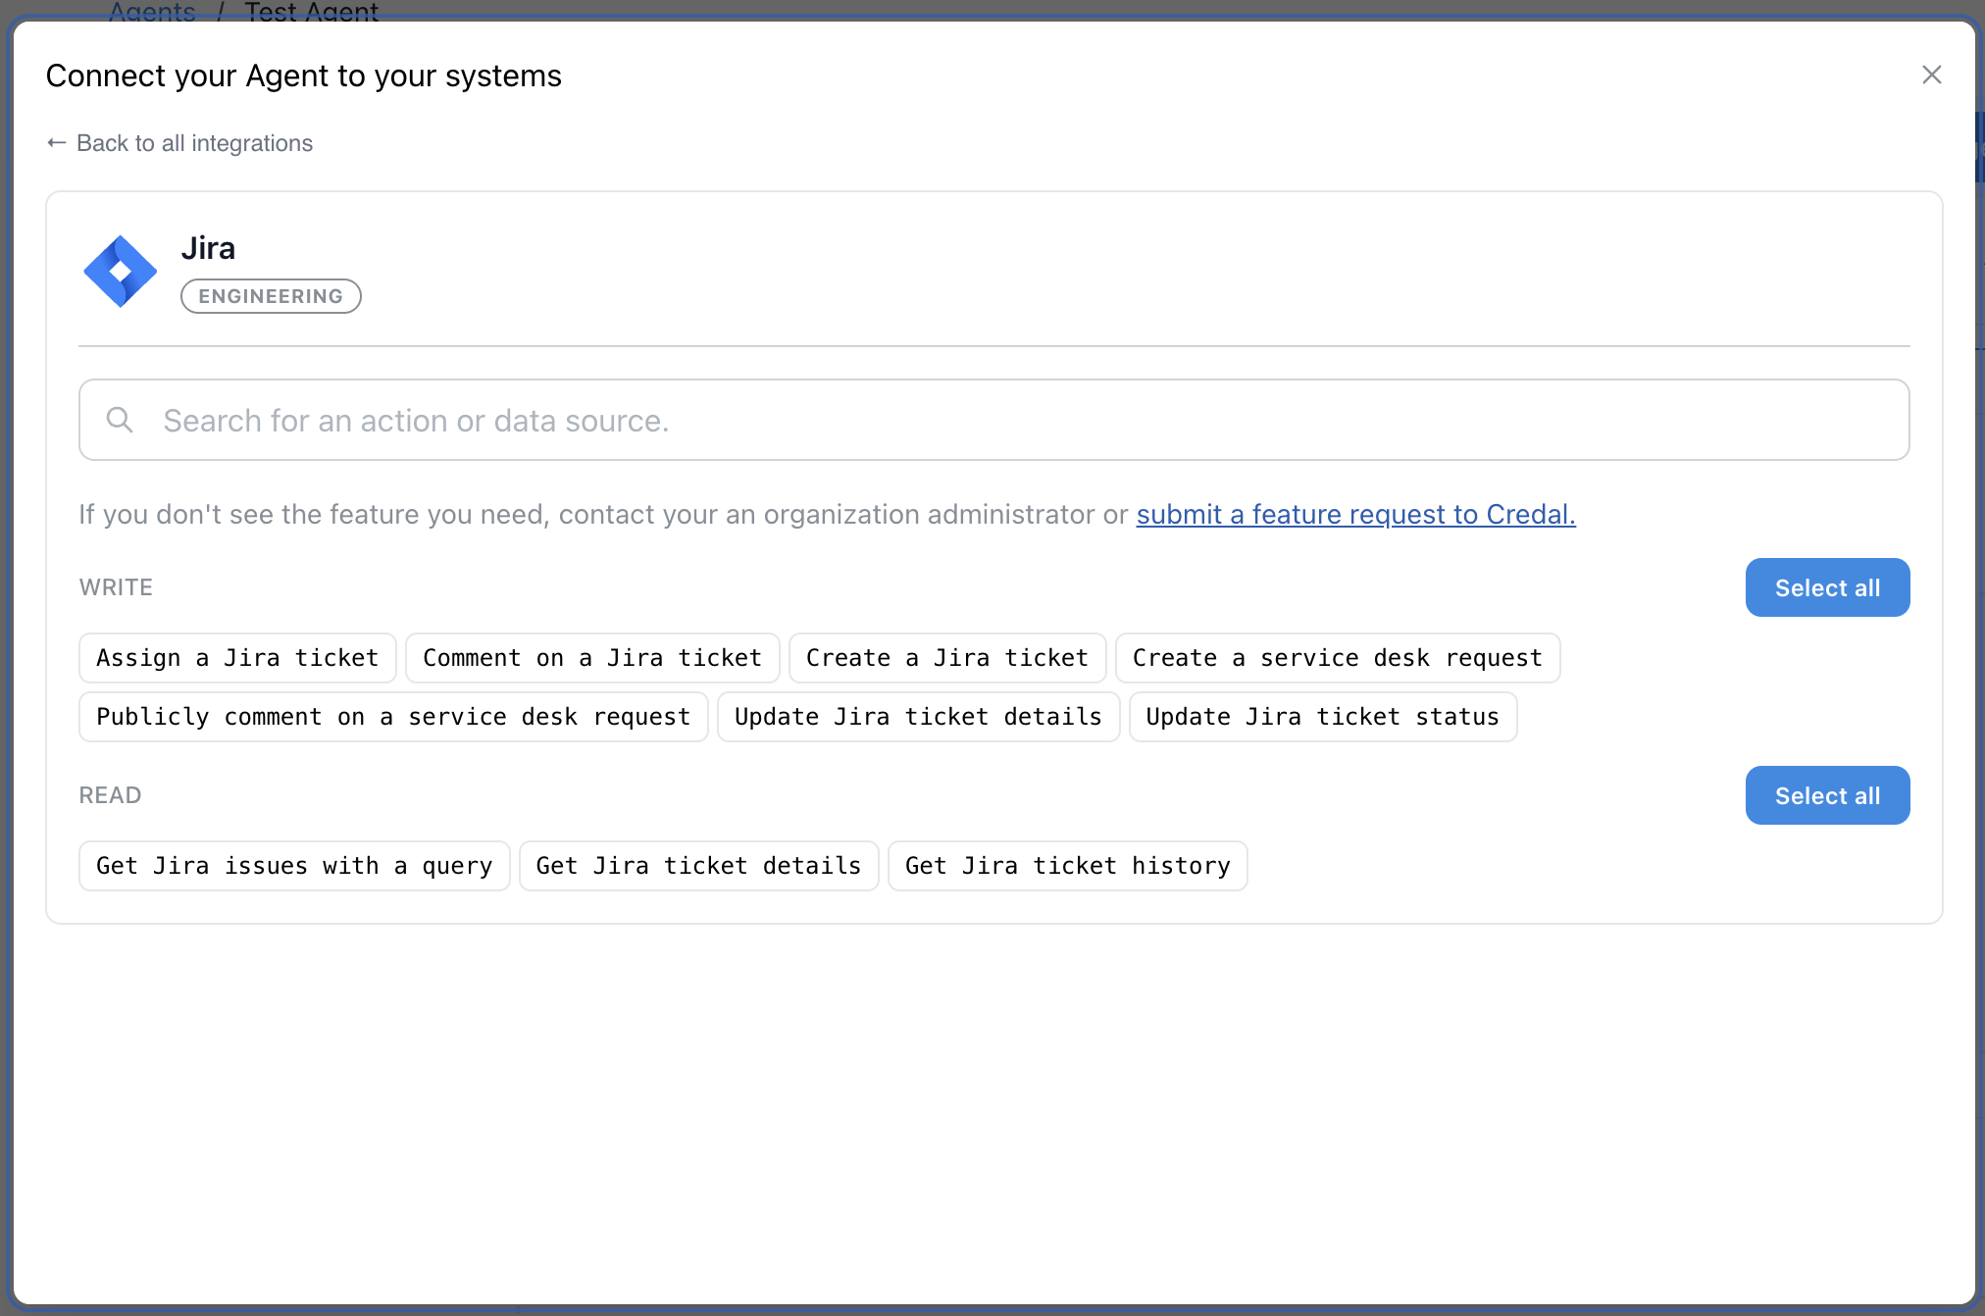Image resolution: width=1985 pixels, height=1316 pixels.
Task: Toggle 'Comment on a Jira ticket' action
Action: [x=592, y=658]
